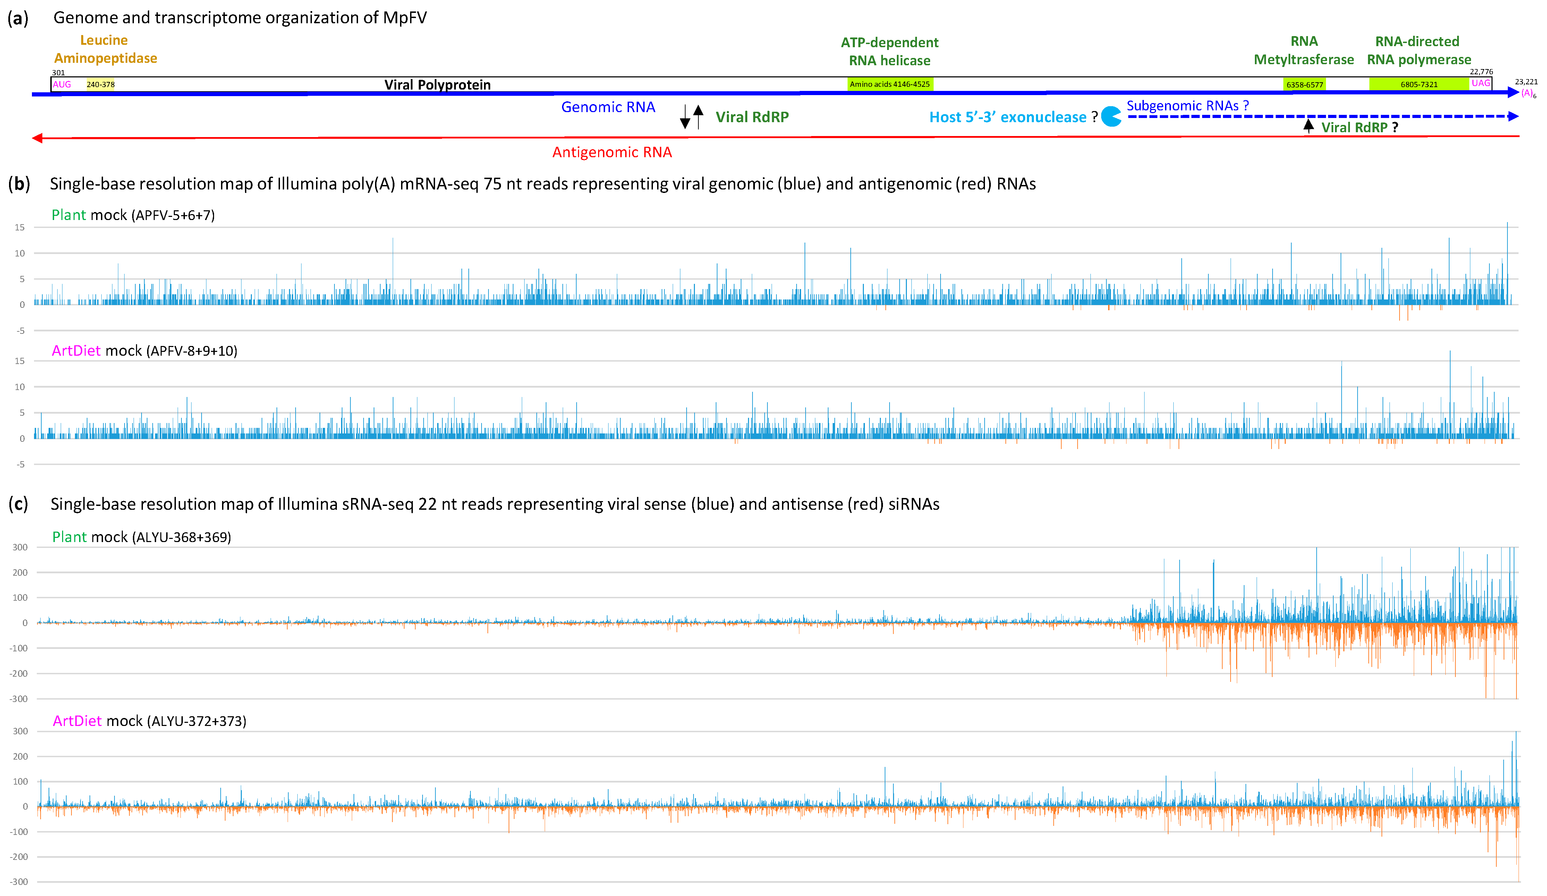Click the Plant mock (APFV-5+6+7) title
Image resolution: width=1547 pixels, height=896 pixels.
click(133, 215)
